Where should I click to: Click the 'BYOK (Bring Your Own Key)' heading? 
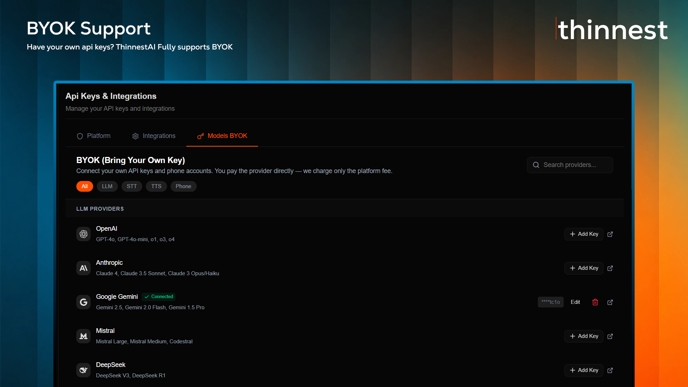pyautogui.click(x=130, y=160)
